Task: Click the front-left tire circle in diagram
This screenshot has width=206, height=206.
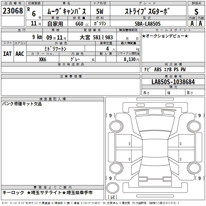Action: 116,126
